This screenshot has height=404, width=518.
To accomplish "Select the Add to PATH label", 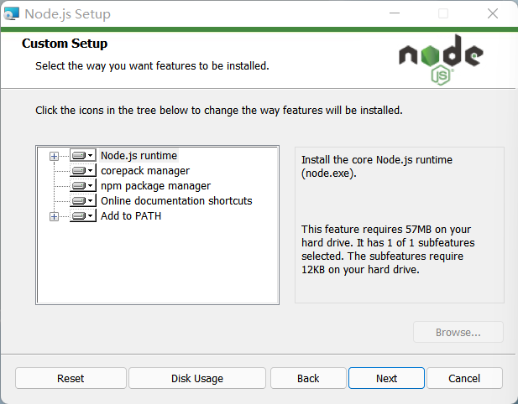I will tap(131, 216).
